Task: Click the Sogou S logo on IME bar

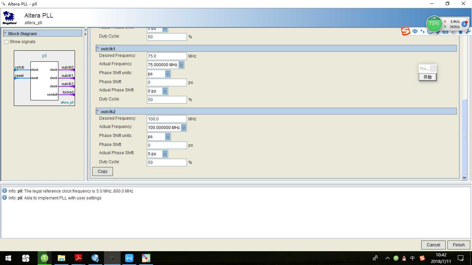Action: (406, 31)
